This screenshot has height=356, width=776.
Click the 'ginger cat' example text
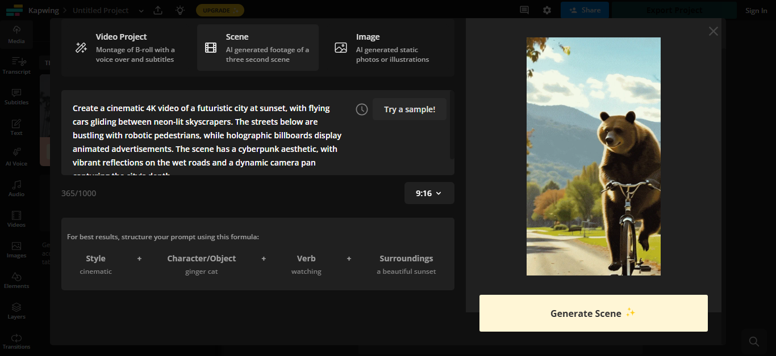202,272
